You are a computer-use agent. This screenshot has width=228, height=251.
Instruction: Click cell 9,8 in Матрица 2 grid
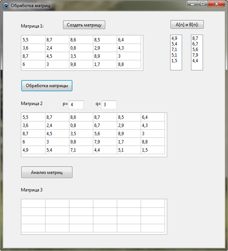pos(81,142)
